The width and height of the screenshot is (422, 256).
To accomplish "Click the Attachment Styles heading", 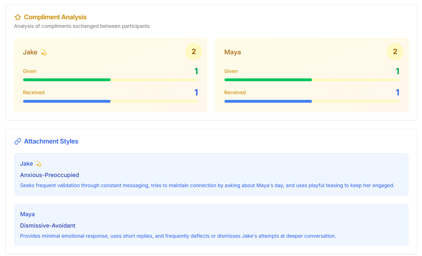I will coord(51,141).
